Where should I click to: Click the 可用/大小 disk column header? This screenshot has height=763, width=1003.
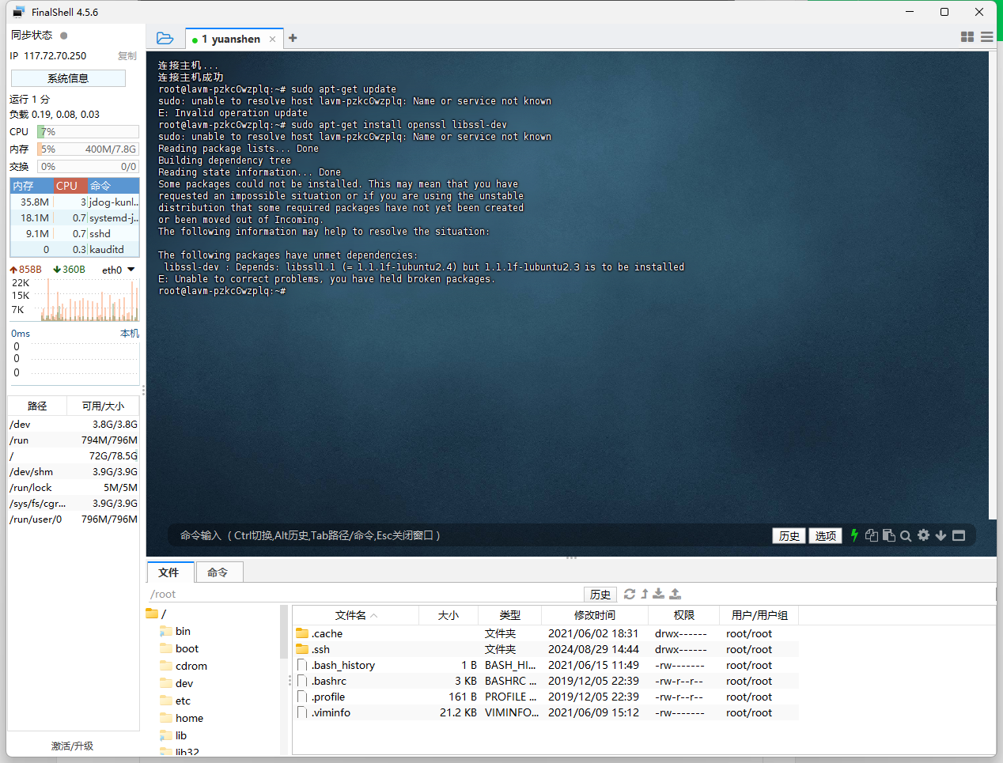point(103,406)
